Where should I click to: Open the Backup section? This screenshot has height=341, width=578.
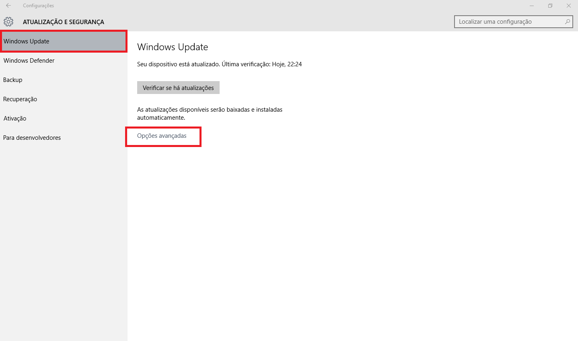(64, 80)
